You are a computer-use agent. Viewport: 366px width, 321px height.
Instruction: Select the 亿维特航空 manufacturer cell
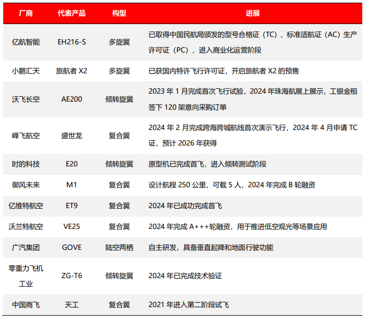tap(26, 206)
